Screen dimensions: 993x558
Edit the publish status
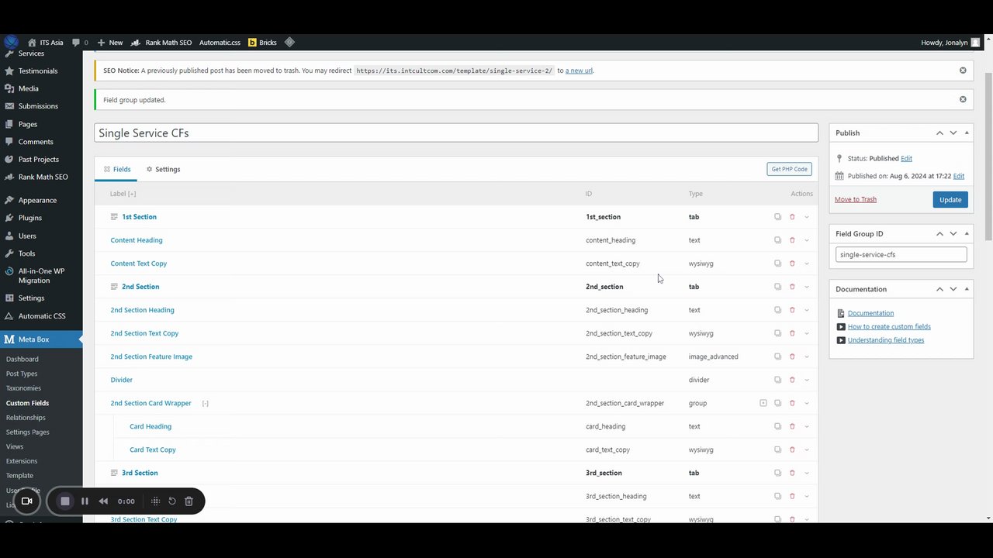pos(906,158)
